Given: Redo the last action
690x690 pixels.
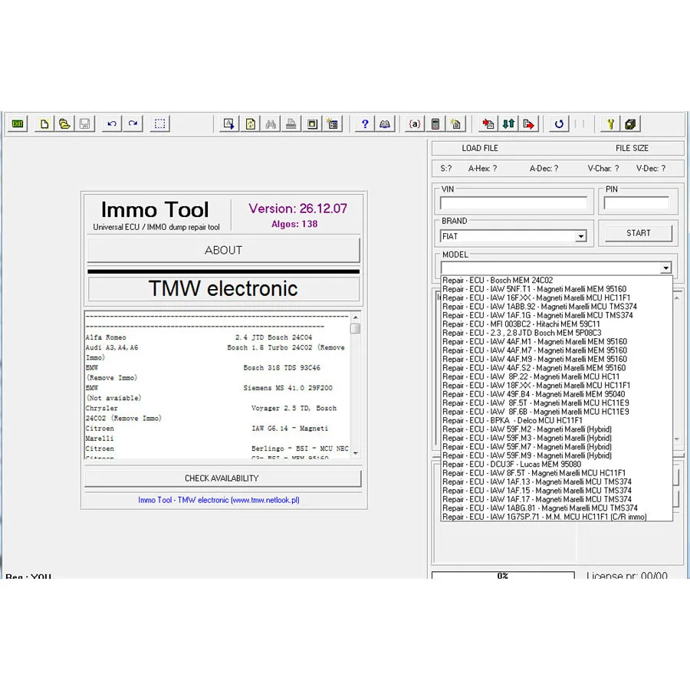Looking at the screenshot, I should point(133,123).
